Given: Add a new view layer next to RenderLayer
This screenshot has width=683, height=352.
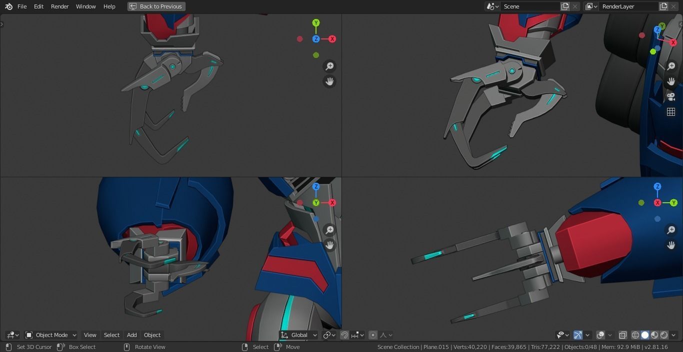Looking at the screenshot, I should [663, 6].
